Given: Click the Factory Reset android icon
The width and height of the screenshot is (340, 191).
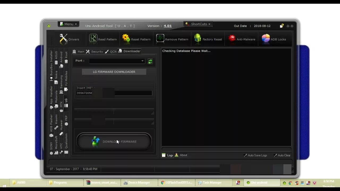Looking at the screenshot, I should click(198, 38).
